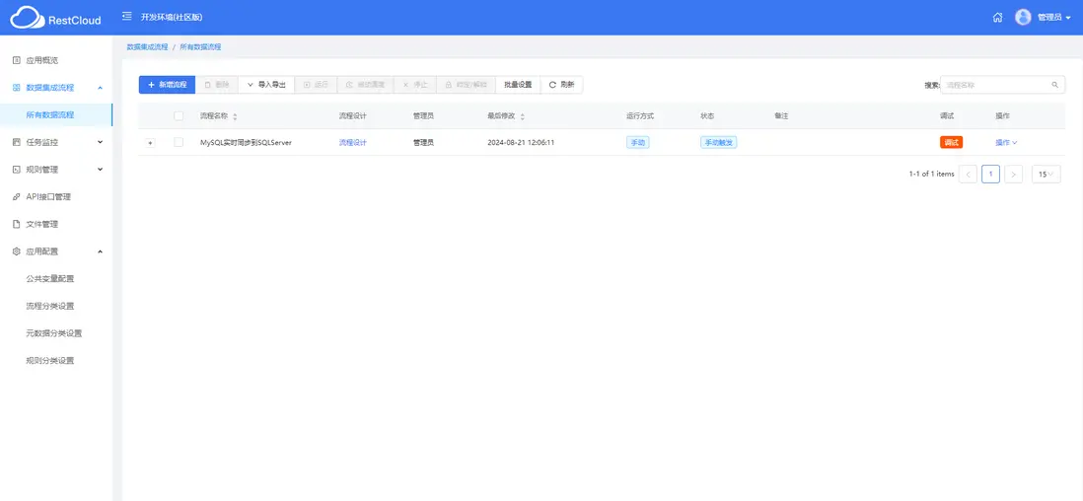Open the 管理员 account dropdown at top right
The width and height of the screenshot is (1083, 501).
point(1054,18)
